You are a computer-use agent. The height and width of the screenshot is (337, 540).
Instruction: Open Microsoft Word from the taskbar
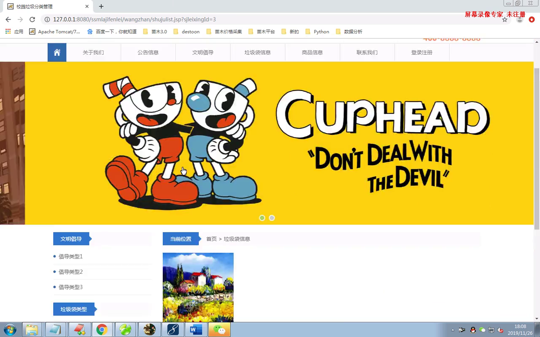click(196, 329)
